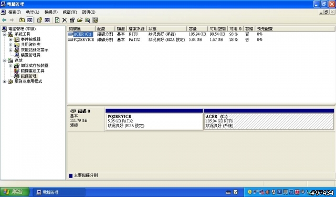
Task: Select 裝置管理員 in the tree
Action: (x=30, y=55)
